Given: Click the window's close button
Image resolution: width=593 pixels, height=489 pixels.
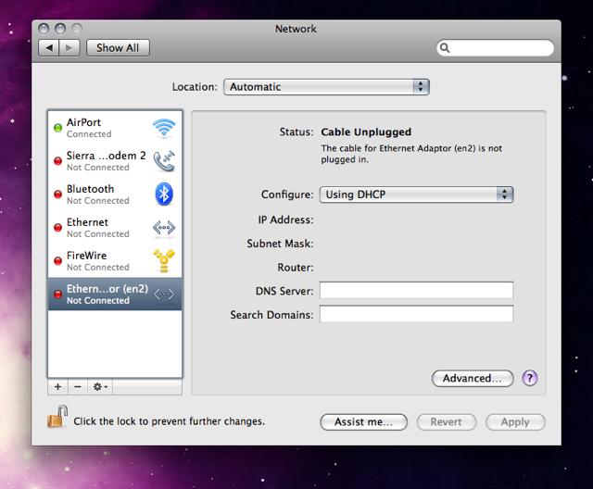Looking at the screenshot, I should [44, 29].
